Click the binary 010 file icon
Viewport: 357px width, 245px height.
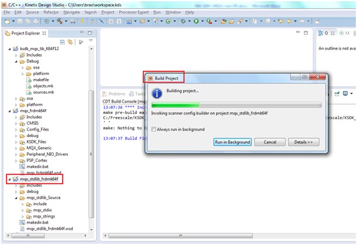73,21
